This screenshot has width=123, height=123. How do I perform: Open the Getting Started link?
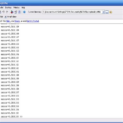[x=33, y=21]
